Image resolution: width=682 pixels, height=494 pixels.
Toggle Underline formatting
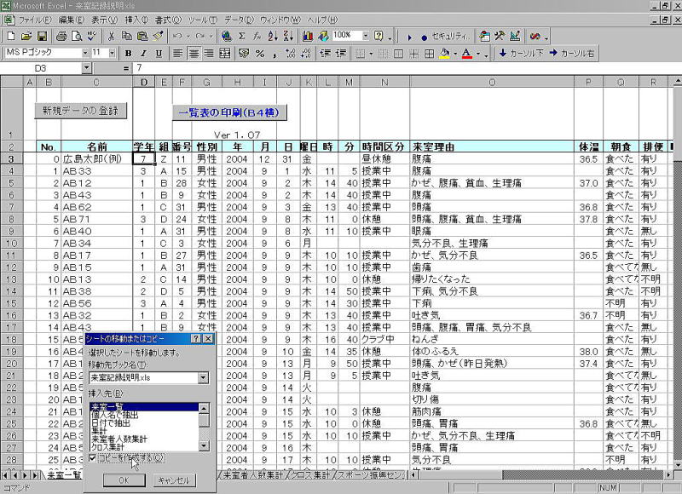pyautogui.click(x=159, y=54)
